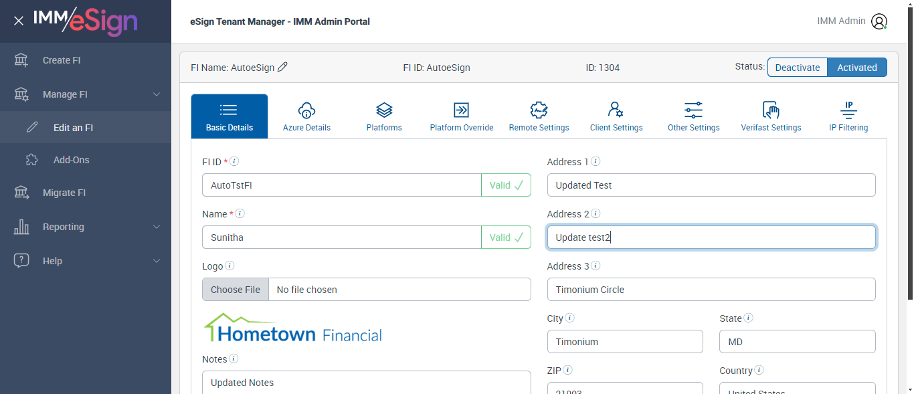The width and height of the screenshot is (914, 394).
Task: Click the Choose File button
Action: (x=236, y=290)
